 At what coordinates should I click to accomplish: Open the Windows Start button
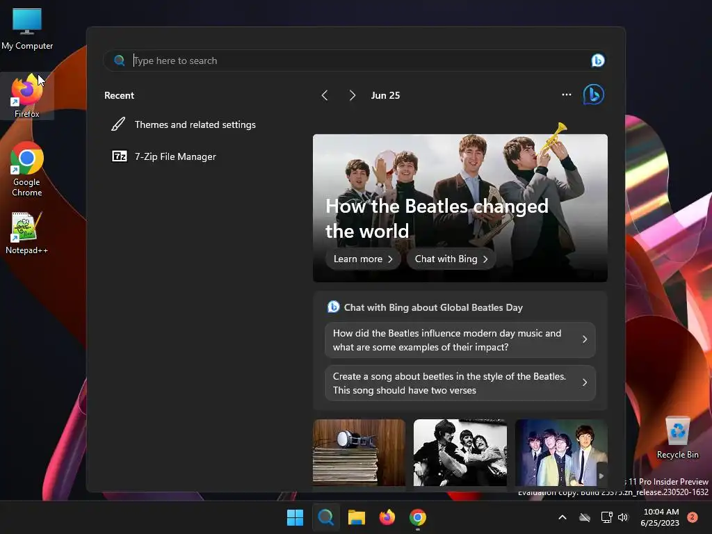click(295, 517)
